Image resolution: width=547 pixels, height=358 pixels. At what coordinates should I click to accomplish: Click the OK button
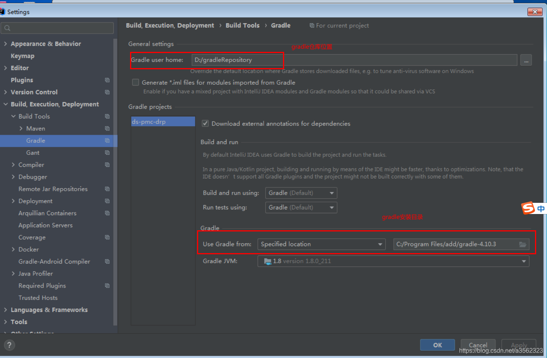pyautogui.click(x=437, y=345)
